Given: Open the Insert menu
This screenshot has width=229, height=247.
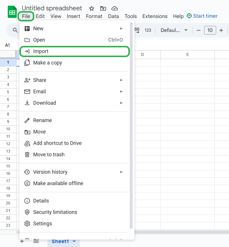Looking at the screenshot, I should 73,16.
